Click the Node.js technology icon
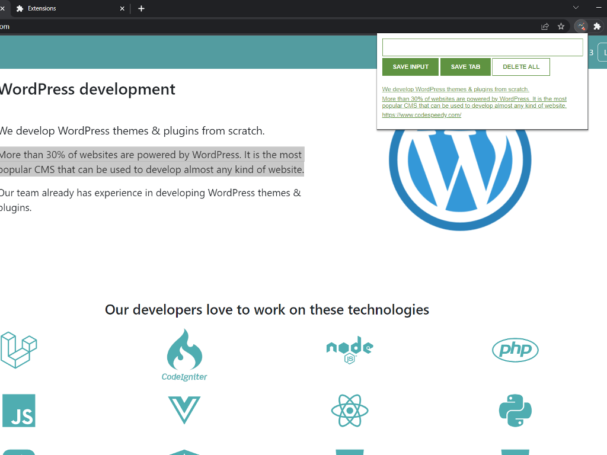The width and height of the screenshot is (607, 455). point(350,350)
